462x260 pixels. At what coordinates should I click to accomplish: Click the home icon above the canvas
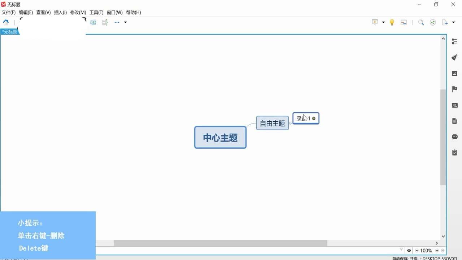(5, 22)
